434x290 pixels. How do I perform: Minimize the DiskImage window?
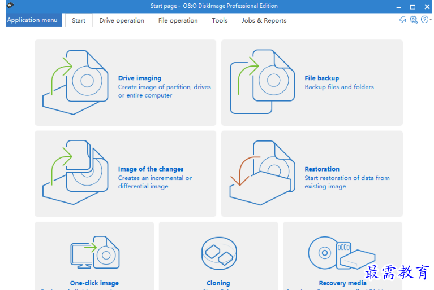coord(398,7)
